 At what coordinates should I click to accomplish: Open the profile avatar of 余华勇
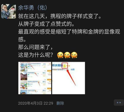click(9, 11)
